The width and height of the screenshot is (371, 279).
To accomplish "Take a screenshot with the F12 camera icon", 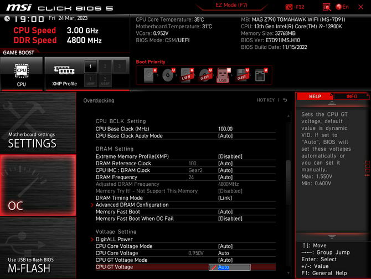I will pyautogui.click(x=289, y=7).
